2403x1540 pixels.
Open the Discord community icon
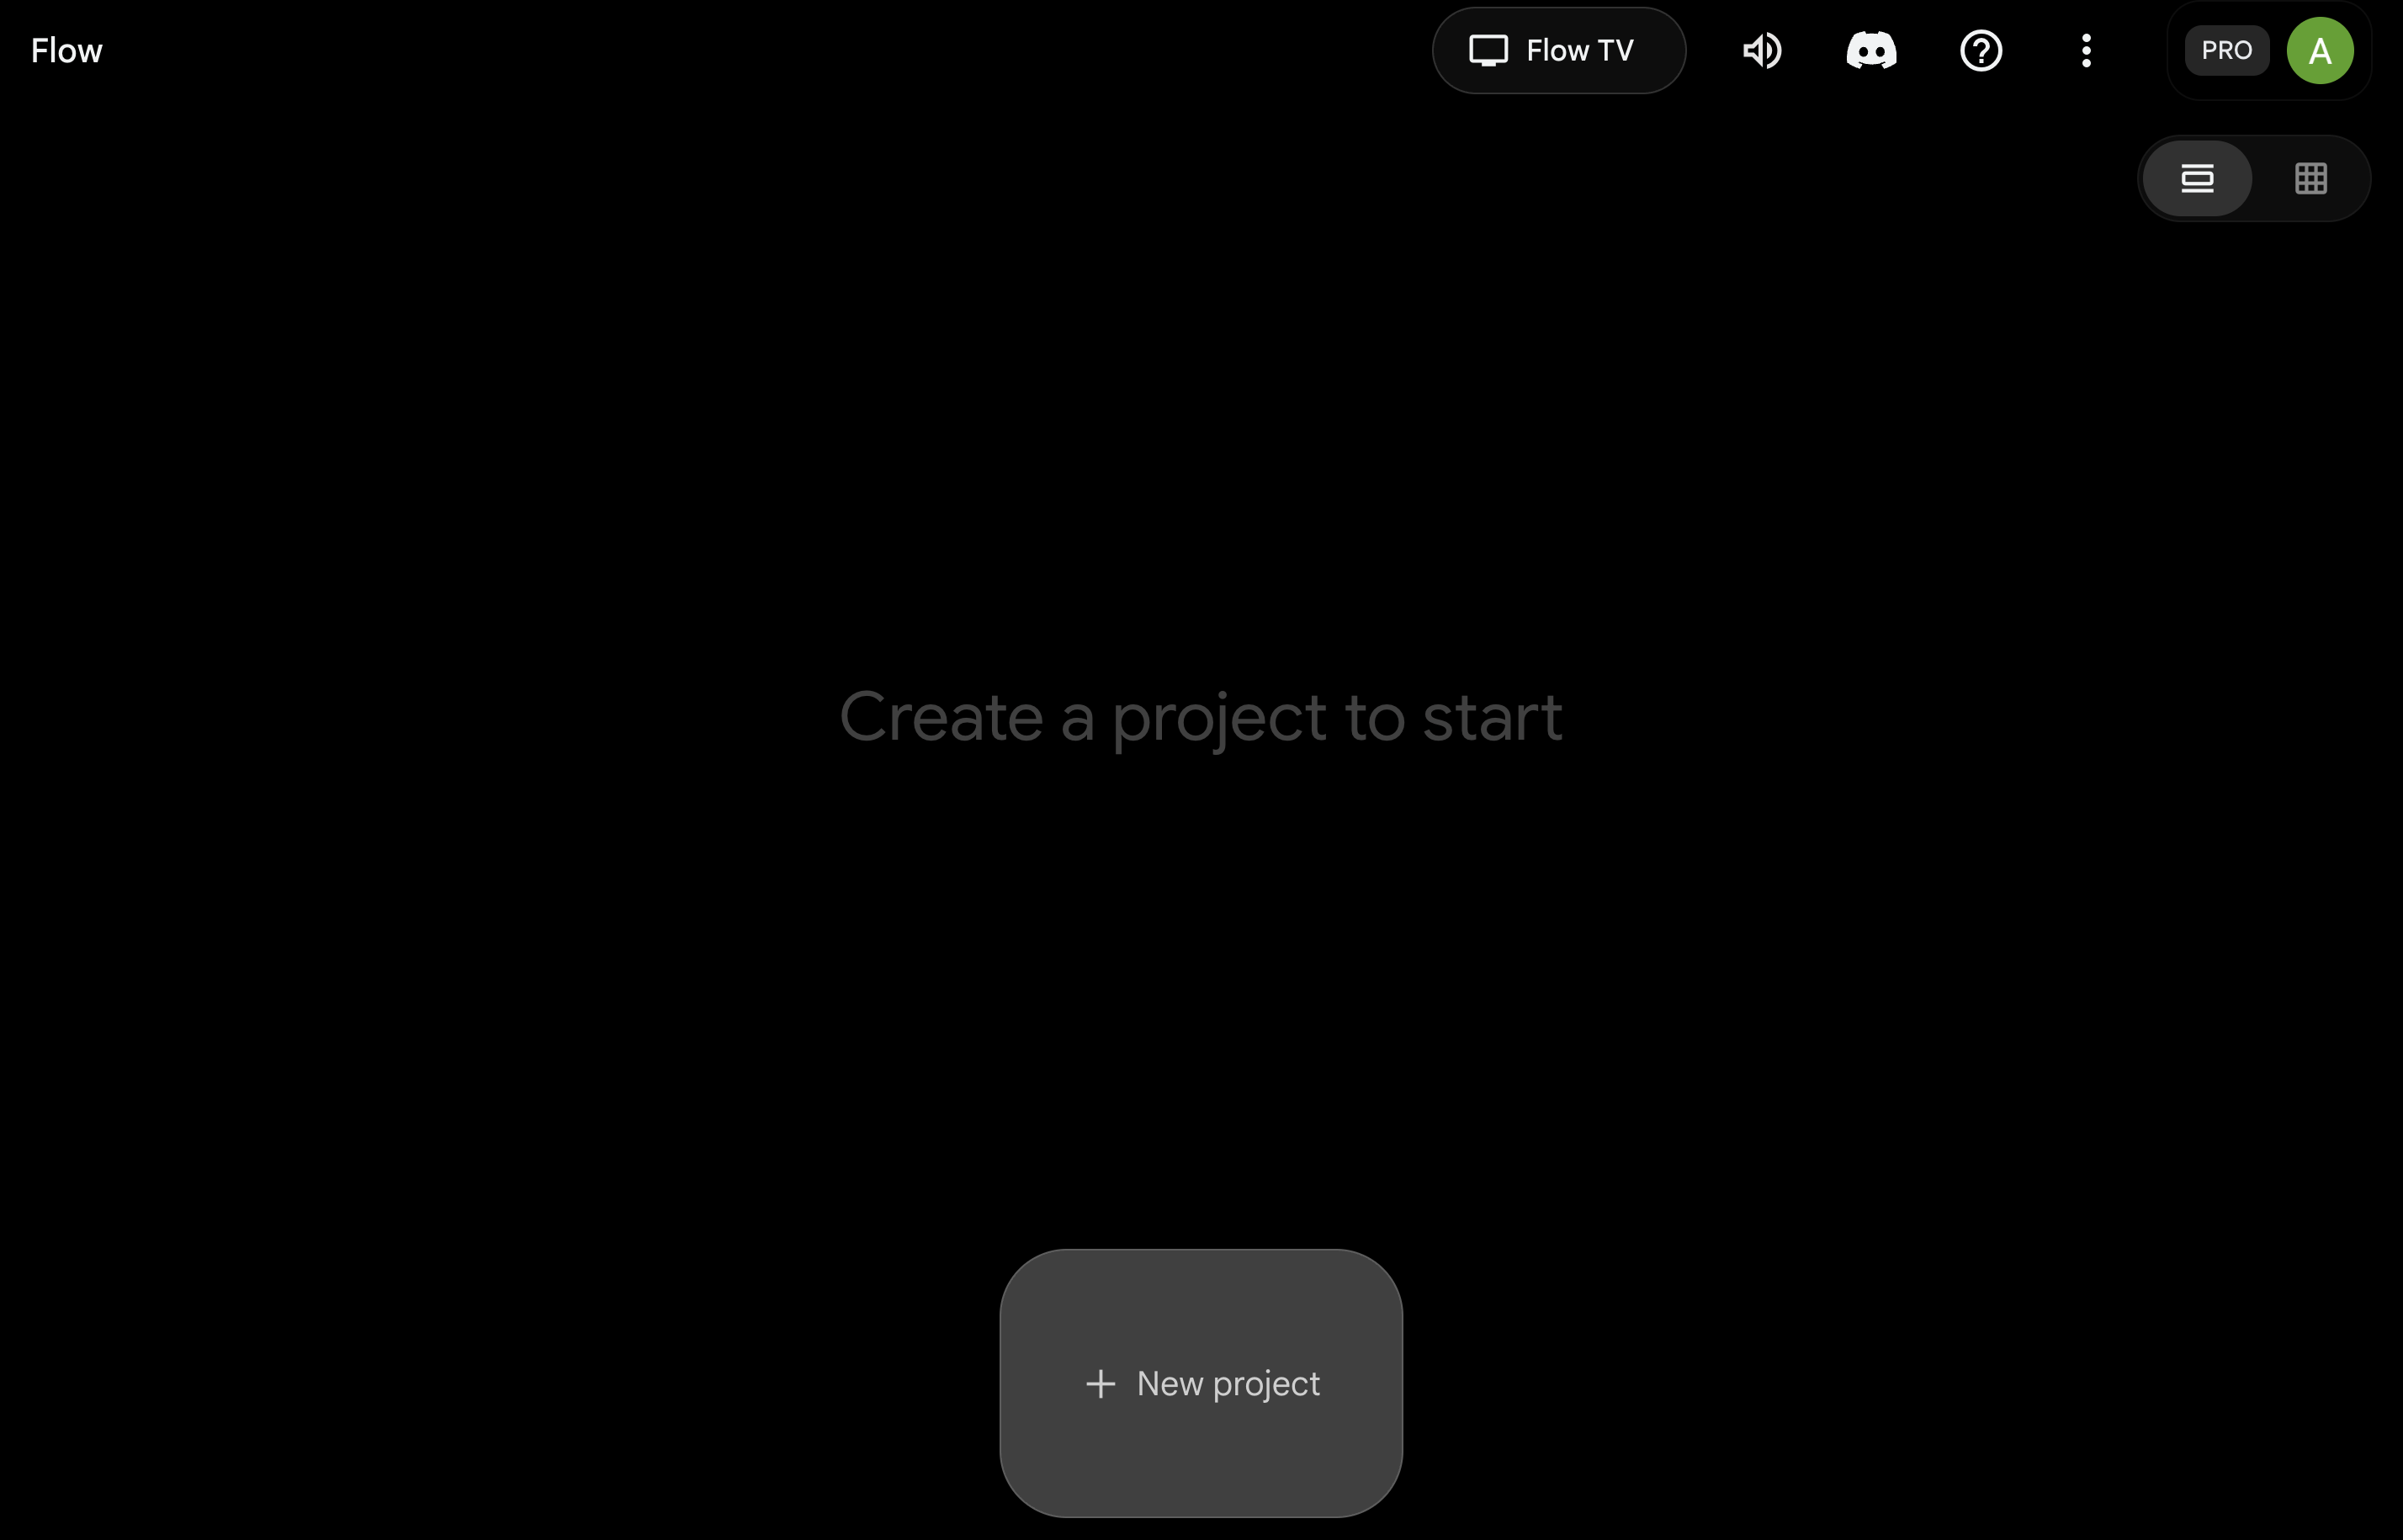pos(1871,50)
